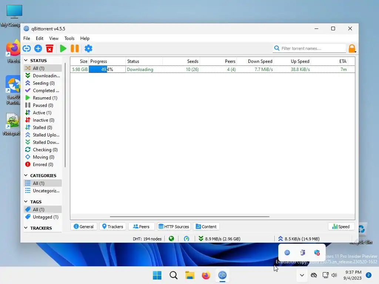
Task: Click the Add Torrent Link toolbar icon
Action: point(27,48)
